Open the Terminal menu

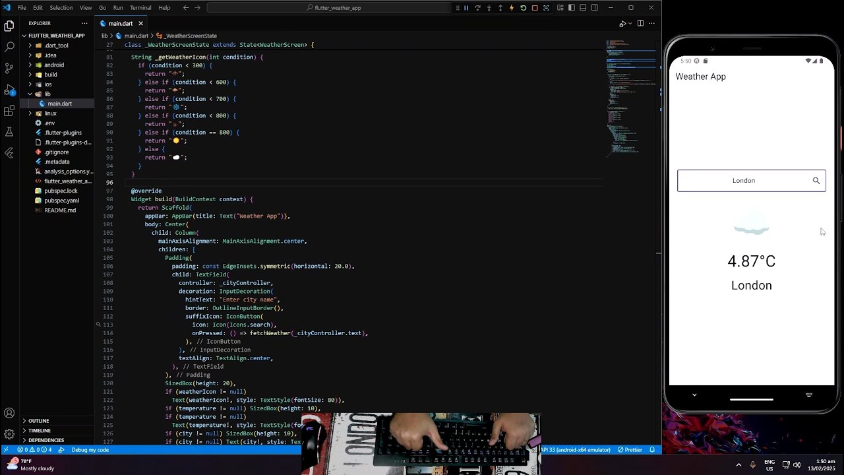[140, 8]
